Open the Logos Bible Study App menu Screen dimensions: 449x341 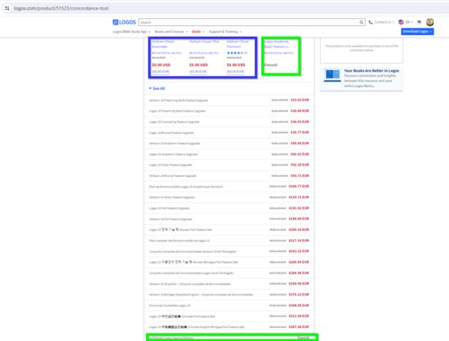click(x=131, y=32)
